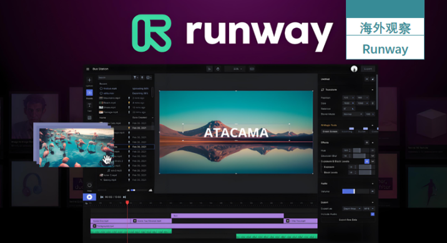Open the MP4 export format dropdown

[x=368, y=209]
